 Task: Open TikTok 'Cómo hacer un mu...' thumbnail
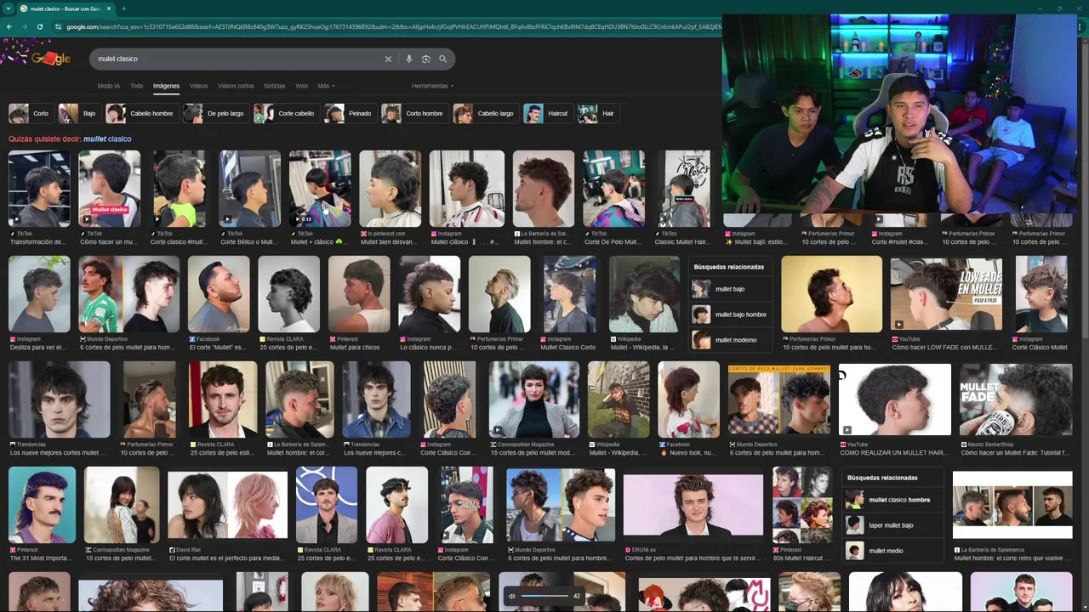110,189
